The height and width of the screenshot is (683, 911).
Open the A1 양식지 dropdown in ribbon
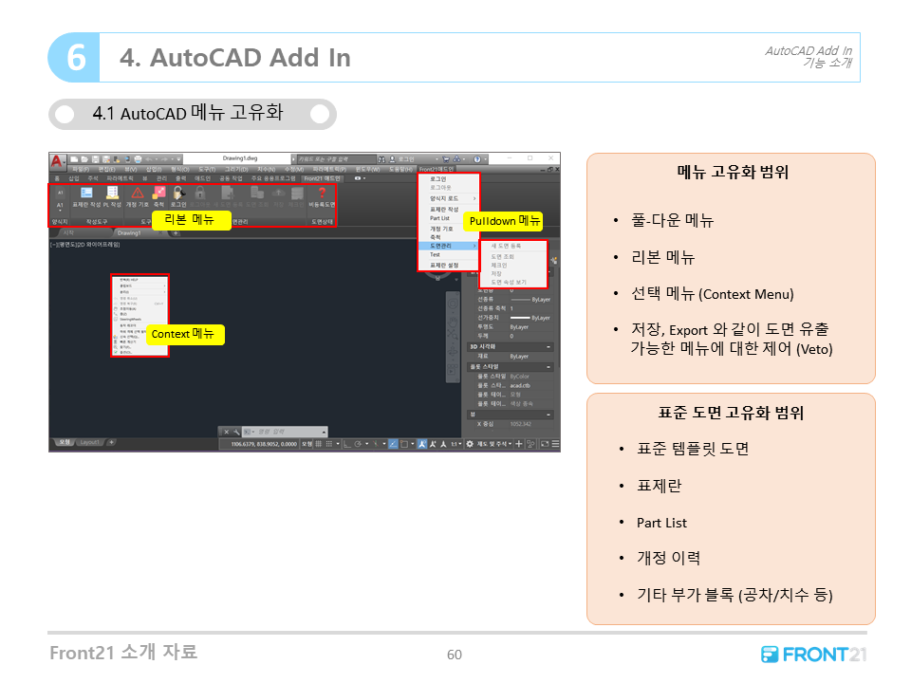[x=60, y=207]
